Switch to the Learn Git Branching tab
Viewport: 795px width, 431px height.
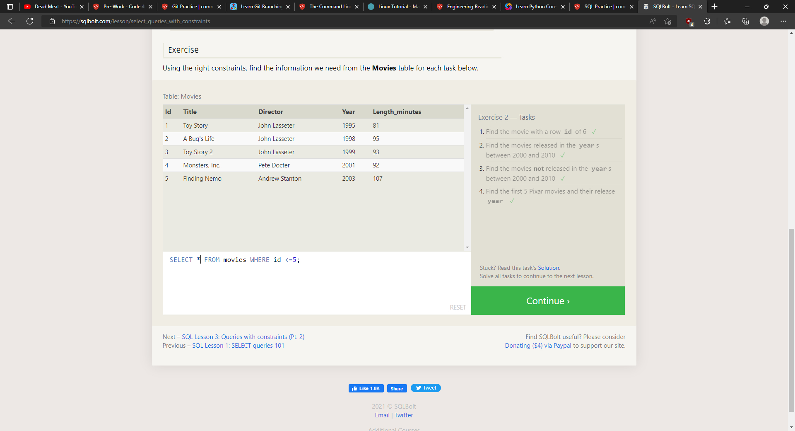pos(261,7)
